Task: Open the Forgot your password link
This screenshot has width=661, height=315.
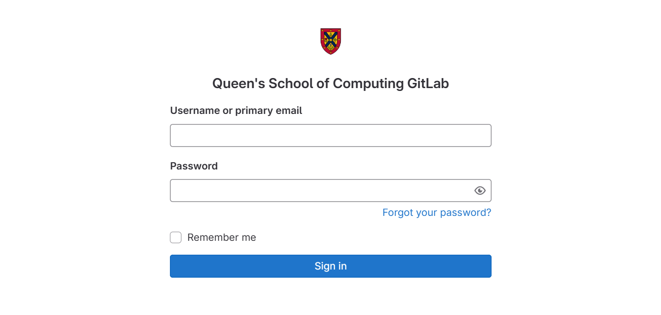Action: pyautogui.click(x=437, y=213)
